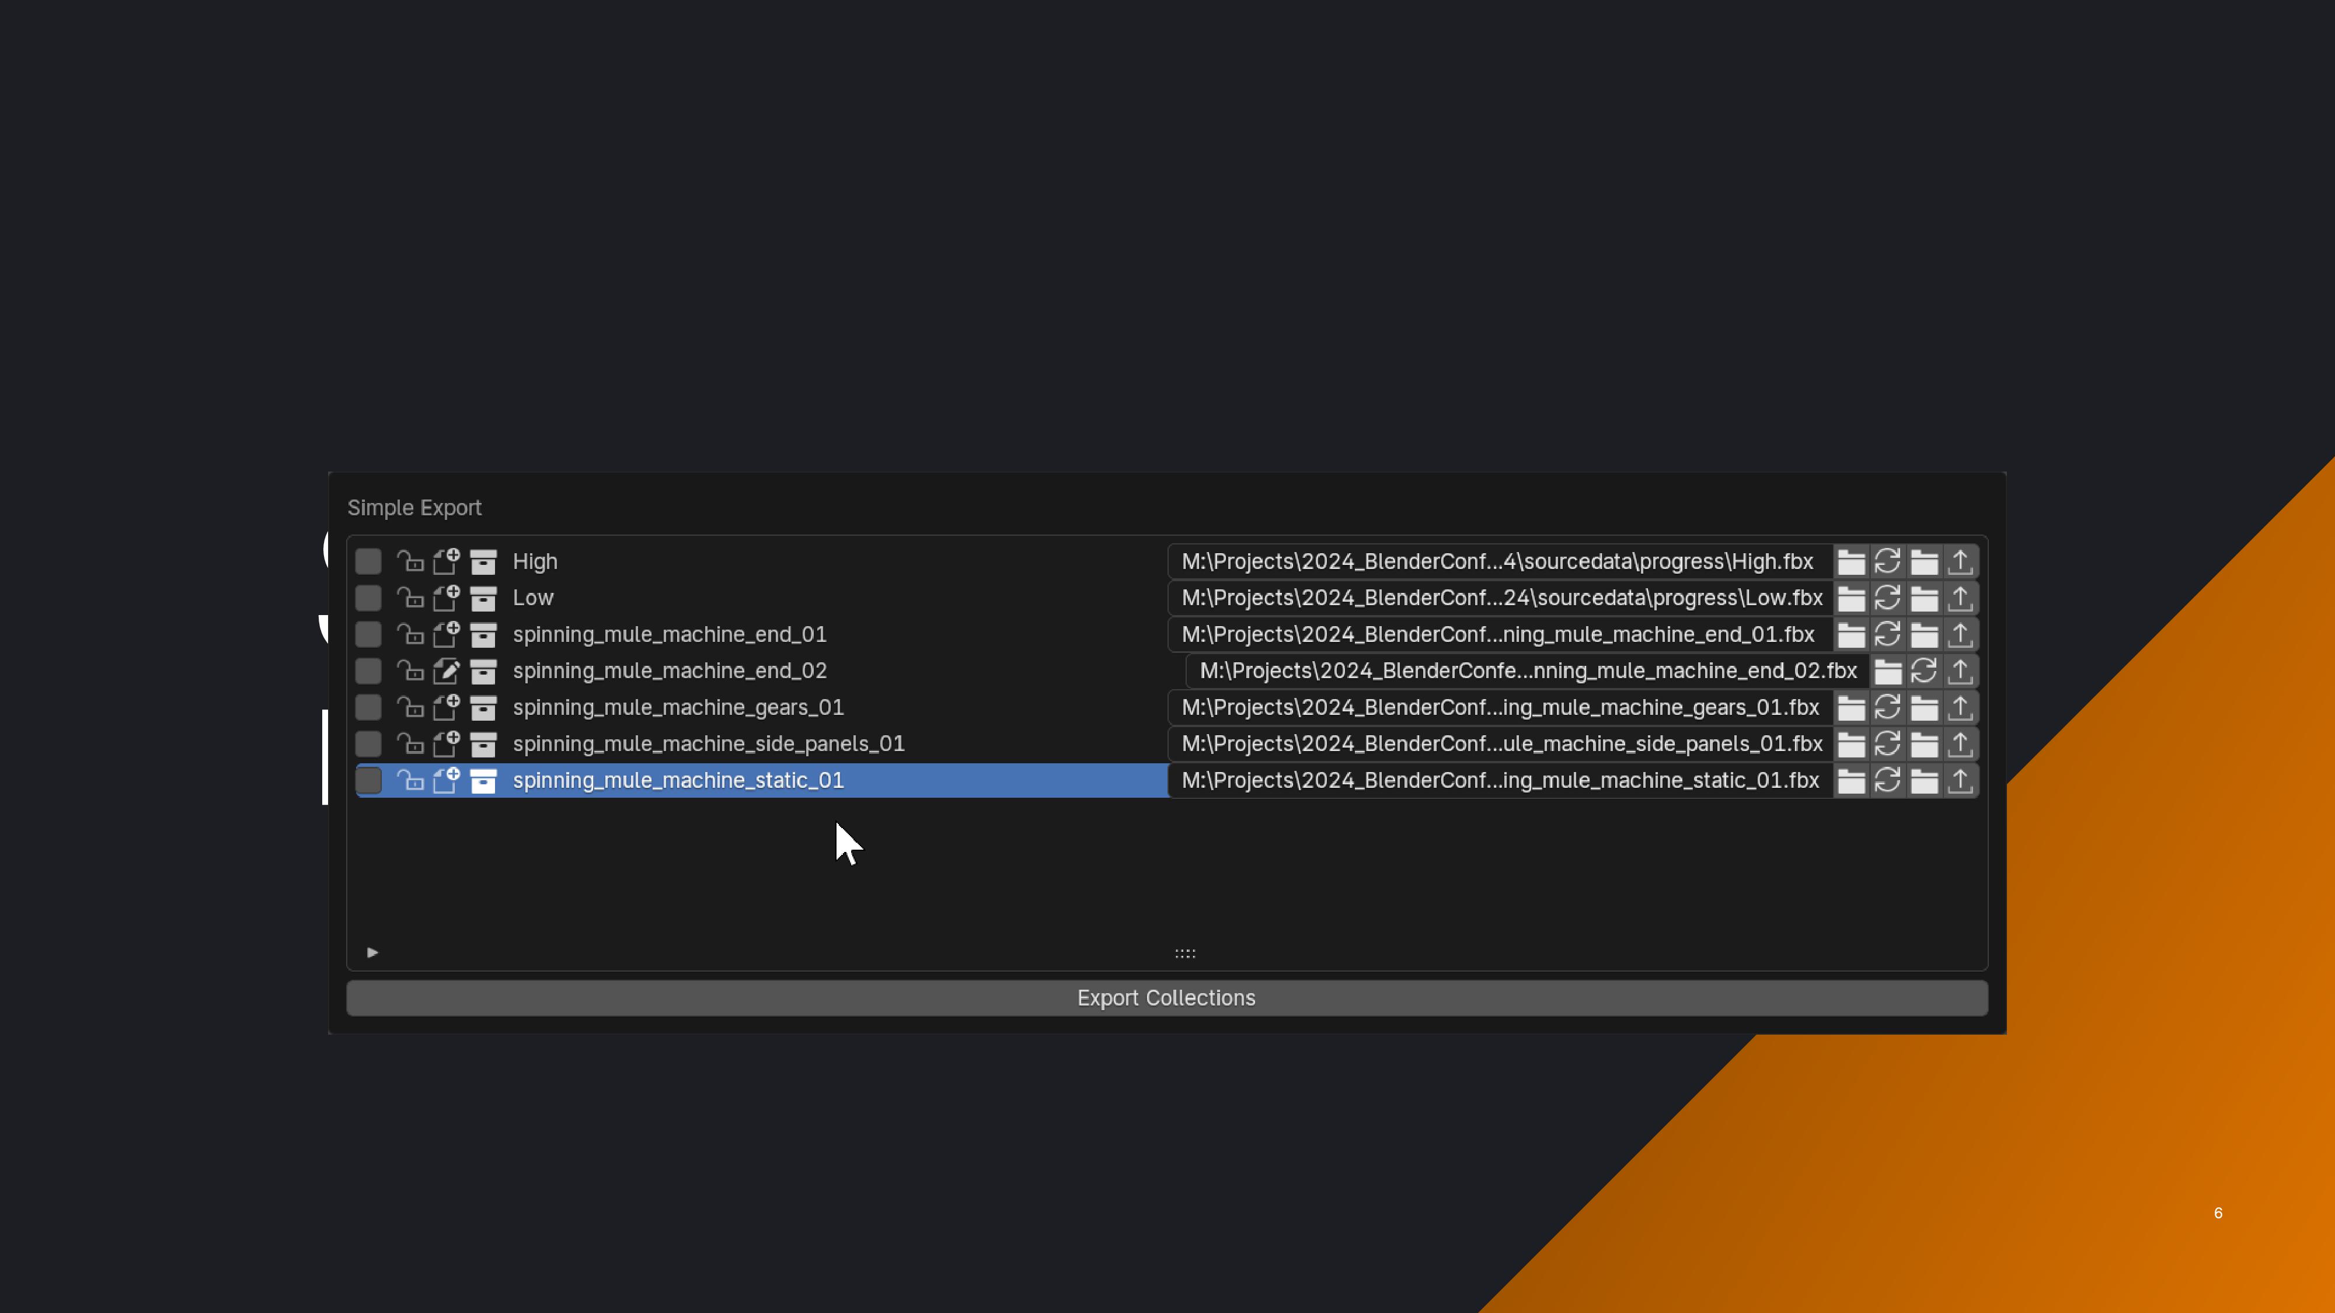Click refresh icon for spinning_mule_machine_end_01
Screen dimensions: 2335x1313
pyautogui.click(x=1887, y=634)
